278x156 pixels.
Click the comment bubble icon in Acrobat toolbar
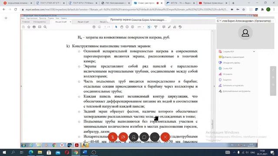pyautogui.click(x=164, y=27)
